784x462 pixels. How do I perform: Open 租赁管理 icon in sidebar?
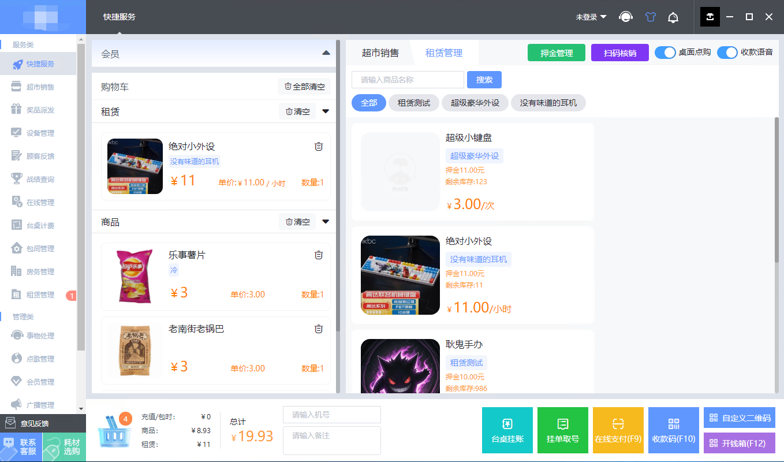pos(17,295)
